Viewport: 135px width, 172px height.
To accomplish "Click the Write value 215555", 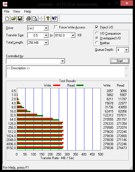I will (108, 119).
